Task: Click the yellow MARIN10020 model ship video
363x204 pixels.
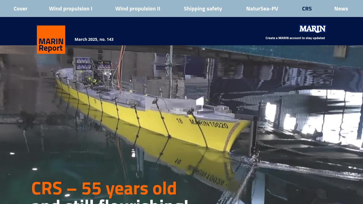Action: coord(142,113)
